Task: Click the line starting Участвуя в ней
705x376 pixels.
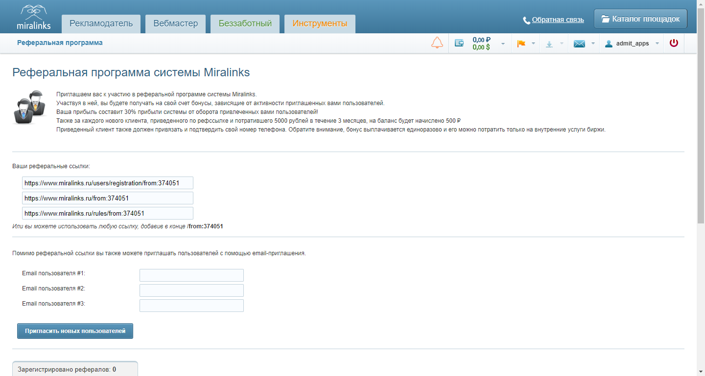Action: click(x=221, y=103)
